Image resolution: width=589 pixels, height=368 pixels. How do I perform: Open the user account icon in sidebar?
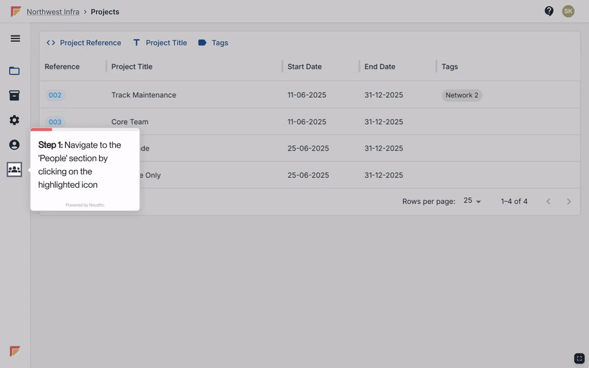pyautogui.click(x=14, y=145)
